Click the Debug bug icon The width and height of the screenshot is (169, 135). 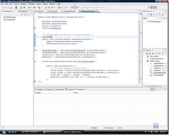(29, 7)
